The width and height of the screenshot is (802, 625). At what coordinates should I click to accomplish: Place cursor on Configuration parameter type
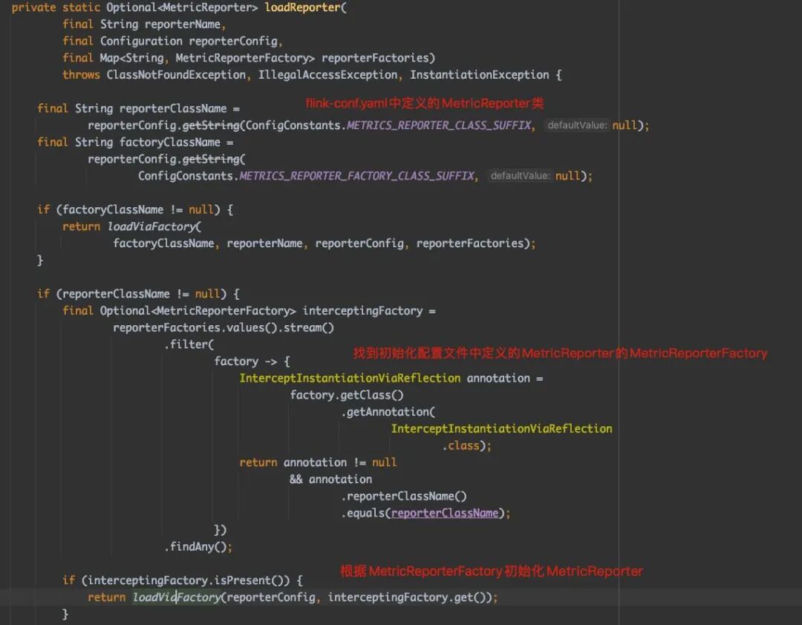(141, 42)
